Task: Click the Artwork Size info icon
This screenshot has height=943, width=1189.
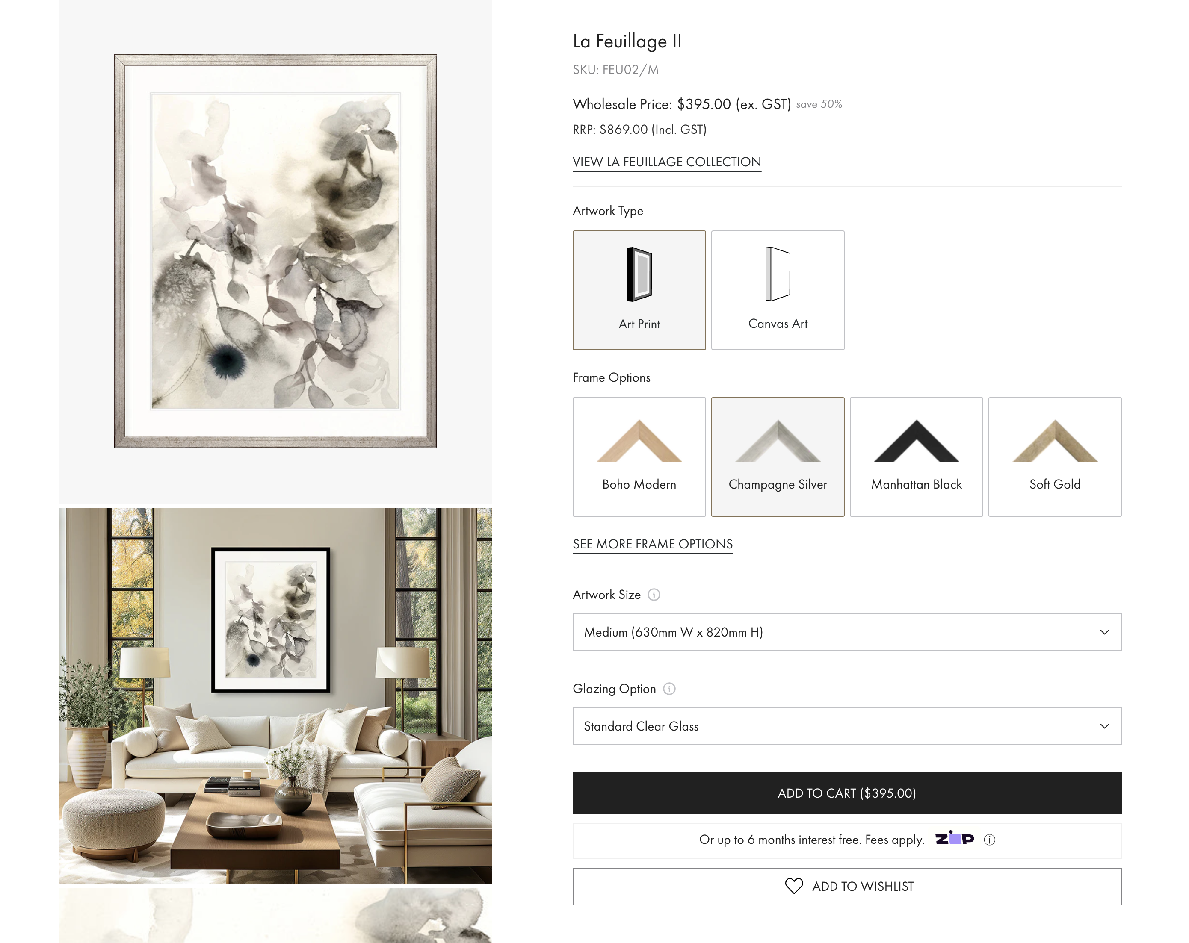Action: [654, 595]
